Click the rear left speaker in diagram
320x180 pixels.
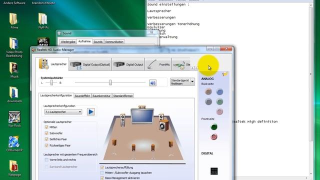click(133, 147)
